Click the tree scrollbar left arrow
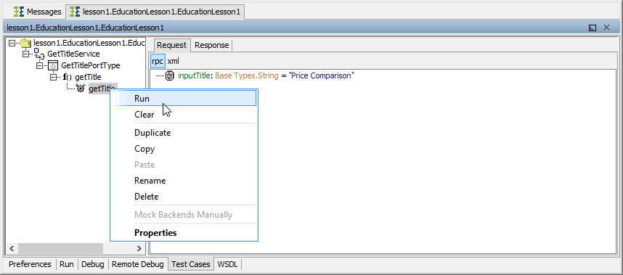 click(12, 248)
